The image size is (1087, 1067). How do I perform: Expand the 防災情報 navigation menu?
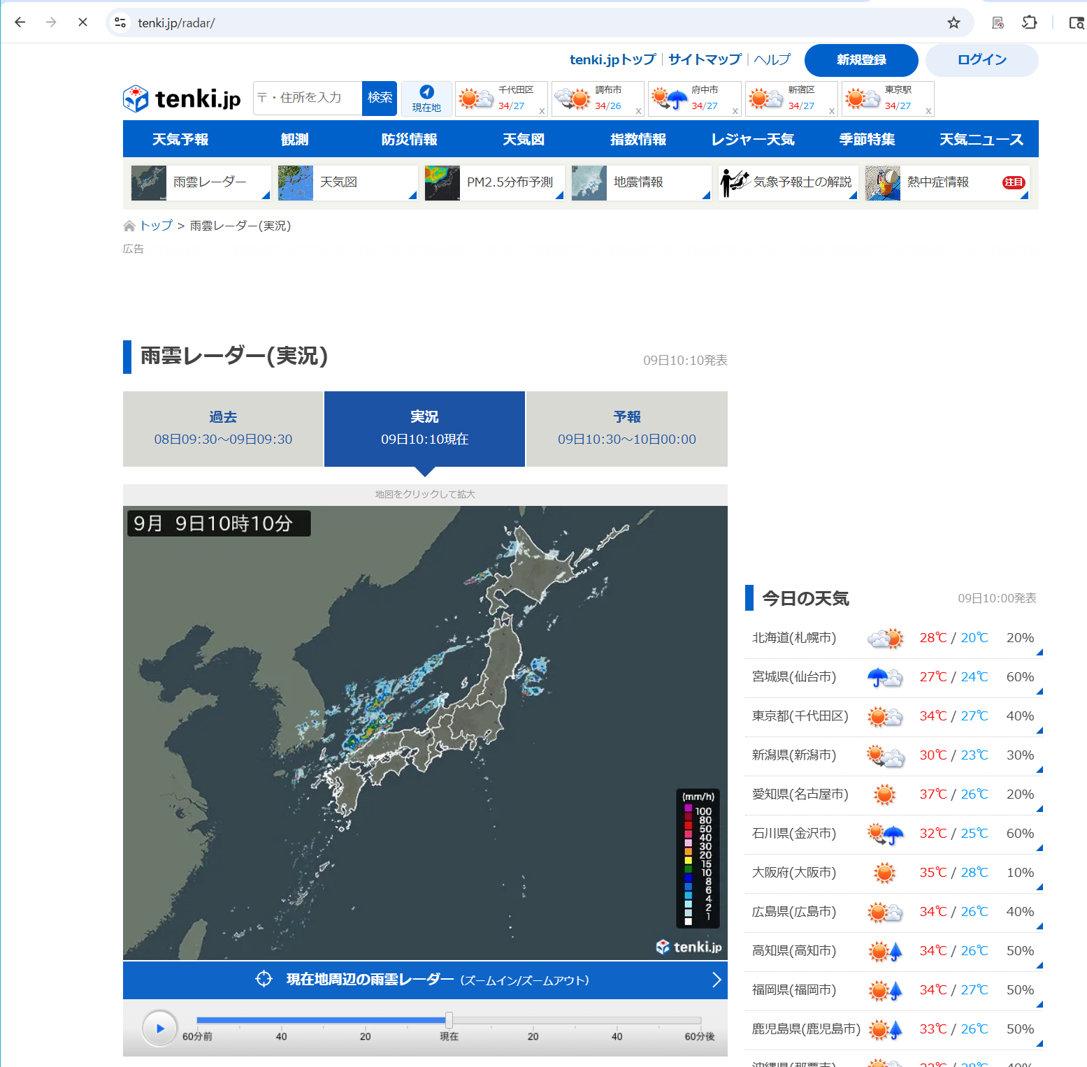pyautogui.click(x=409, y=139)
